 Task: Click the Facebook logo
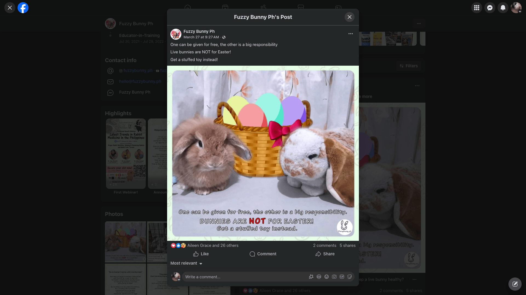tap(23, 8)
